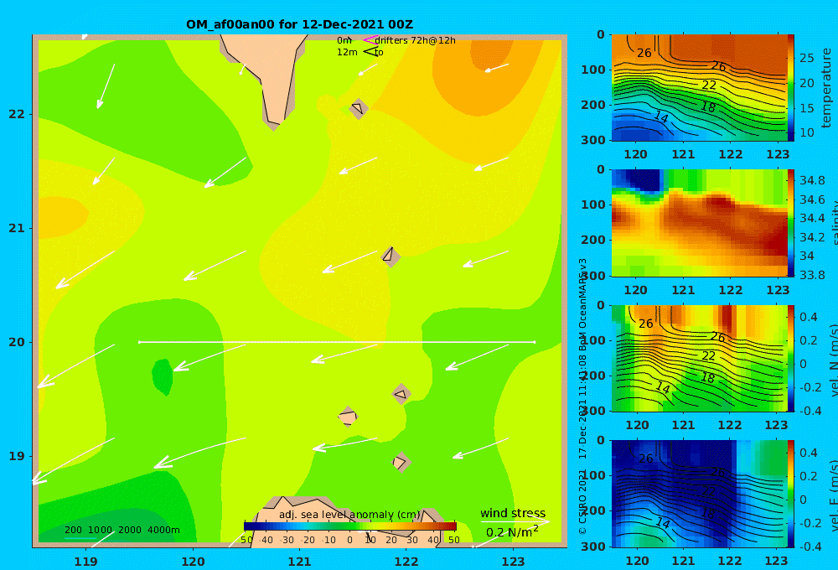Click the 'vel. N (m/s)' axis label
This screenshot has width=838, height=570.
point(833,360)
